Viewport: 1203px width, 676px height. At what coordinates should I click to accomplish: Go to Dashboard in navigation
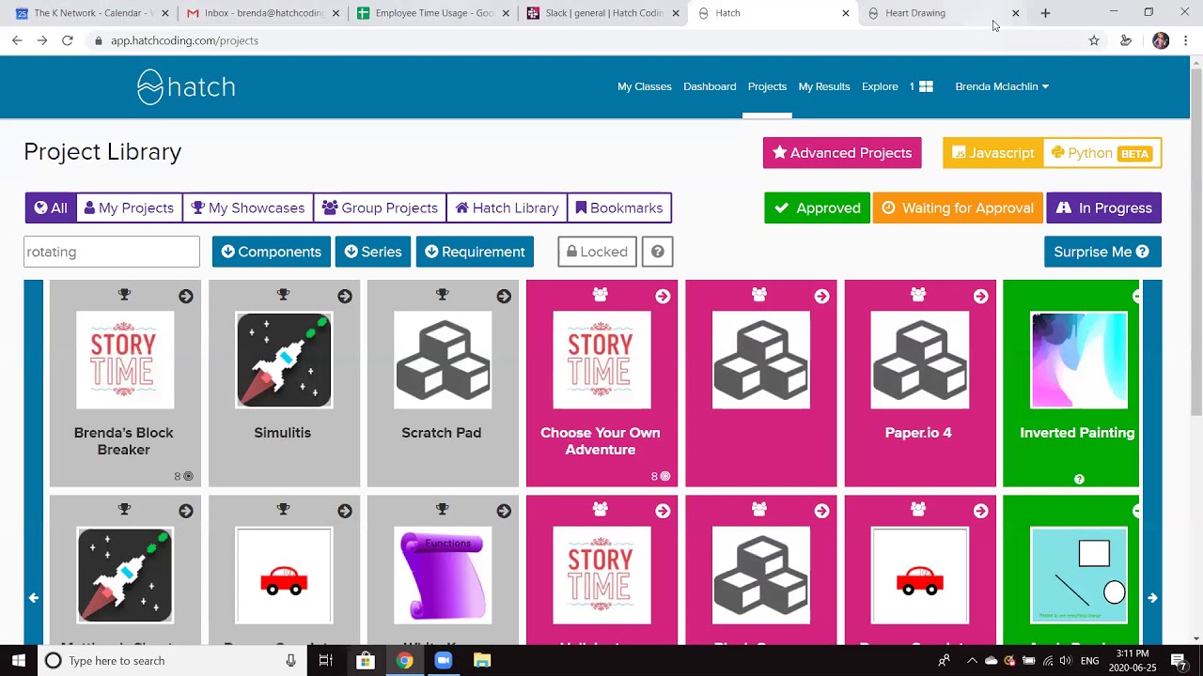point(710,86)
